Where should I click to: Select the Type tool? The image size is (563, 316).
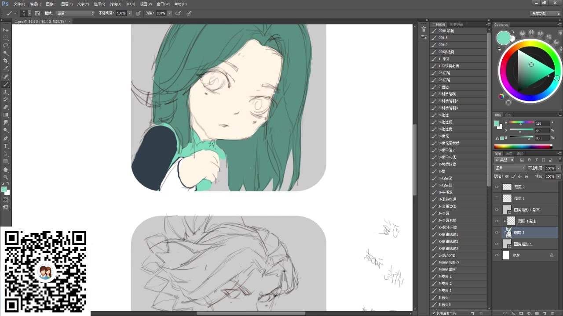click(6, 146)
